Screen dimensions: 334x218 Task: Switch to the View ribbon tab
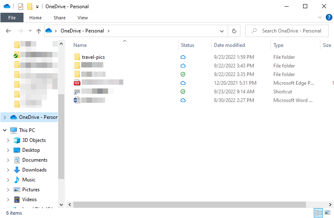(x=82, y=18)
